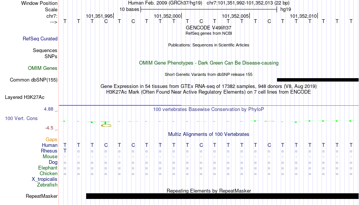Click the Zebrafish alignment row label
Image resolution: width=359 pixels, height=205 pixels.
[47, 185]
